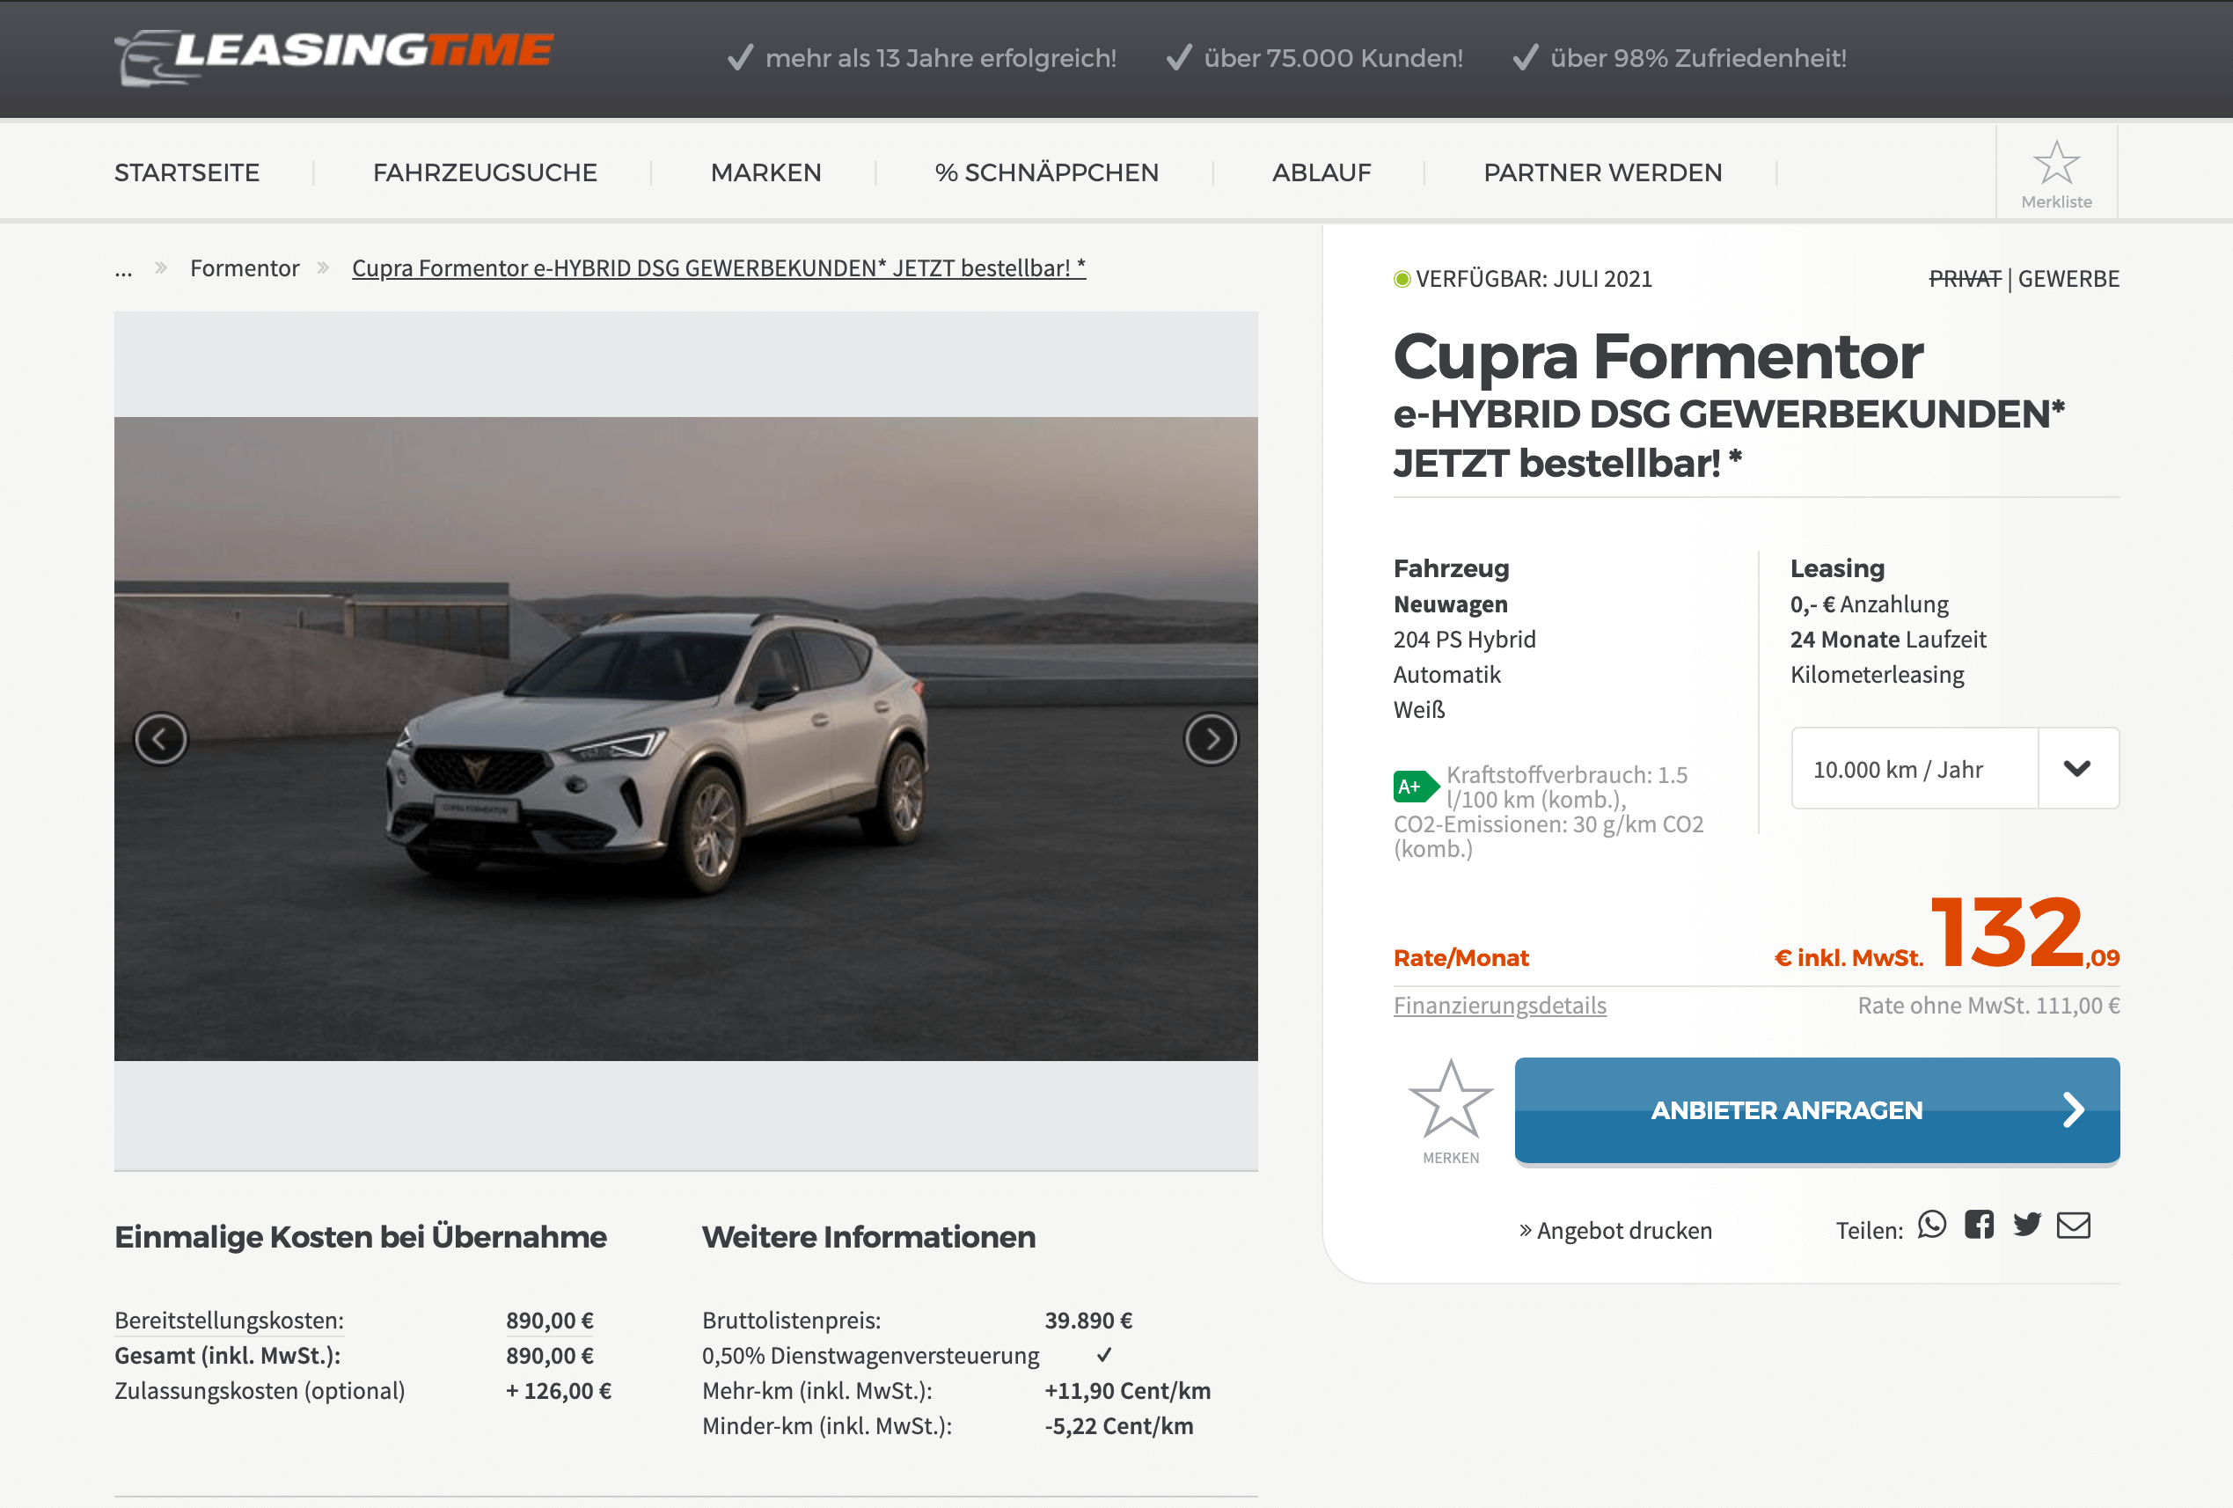Click '+ 126,00 €' value
The width and height of the screenshot is (2233, 1508).
[x=558, y=1391]
